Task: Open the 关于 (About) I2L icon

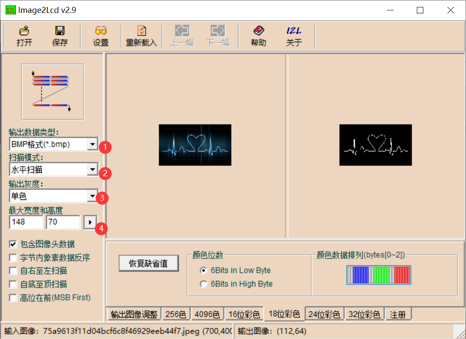Action: pyautogui.click(x=294, y=31)
